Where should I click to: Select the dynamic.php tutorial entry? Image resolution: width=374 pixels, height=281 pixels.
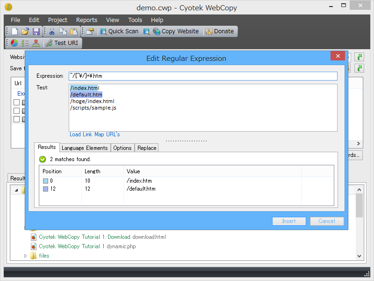point(87,246)
